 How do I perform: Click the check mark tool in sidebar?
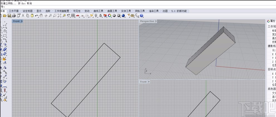click(5, 95)
